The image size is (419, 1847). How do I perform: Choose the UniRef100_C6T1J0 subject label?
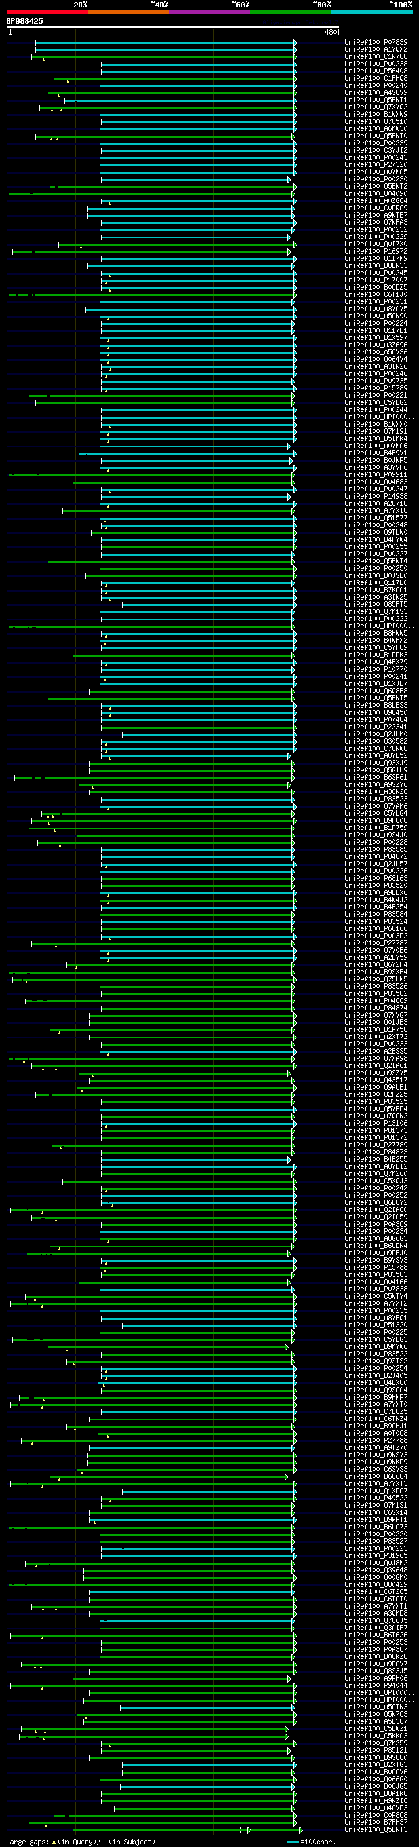pyautogui.click(x=375, y=294)
